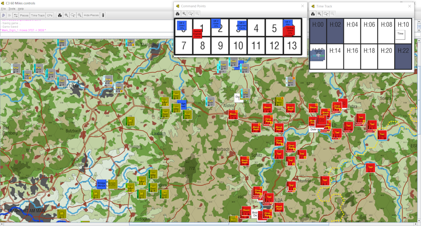Click the H:06 cell on Time Track
Screen dimensions: 421x226
369,31
